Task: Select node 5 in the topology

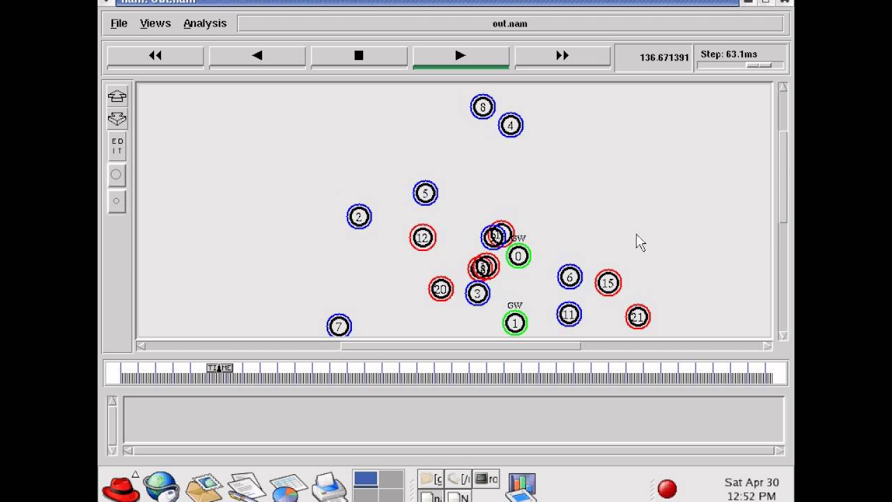Action: tap(425, 193)
